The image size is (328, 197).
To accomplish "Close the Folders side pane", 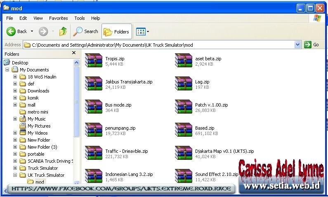I will [74, 53].
